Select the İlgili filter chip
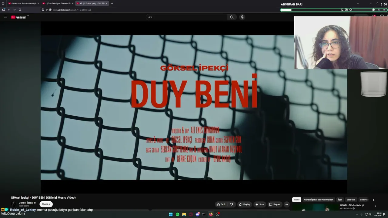Image resolution: width=388 pixels, height=218 pixels. pos(340,200)
